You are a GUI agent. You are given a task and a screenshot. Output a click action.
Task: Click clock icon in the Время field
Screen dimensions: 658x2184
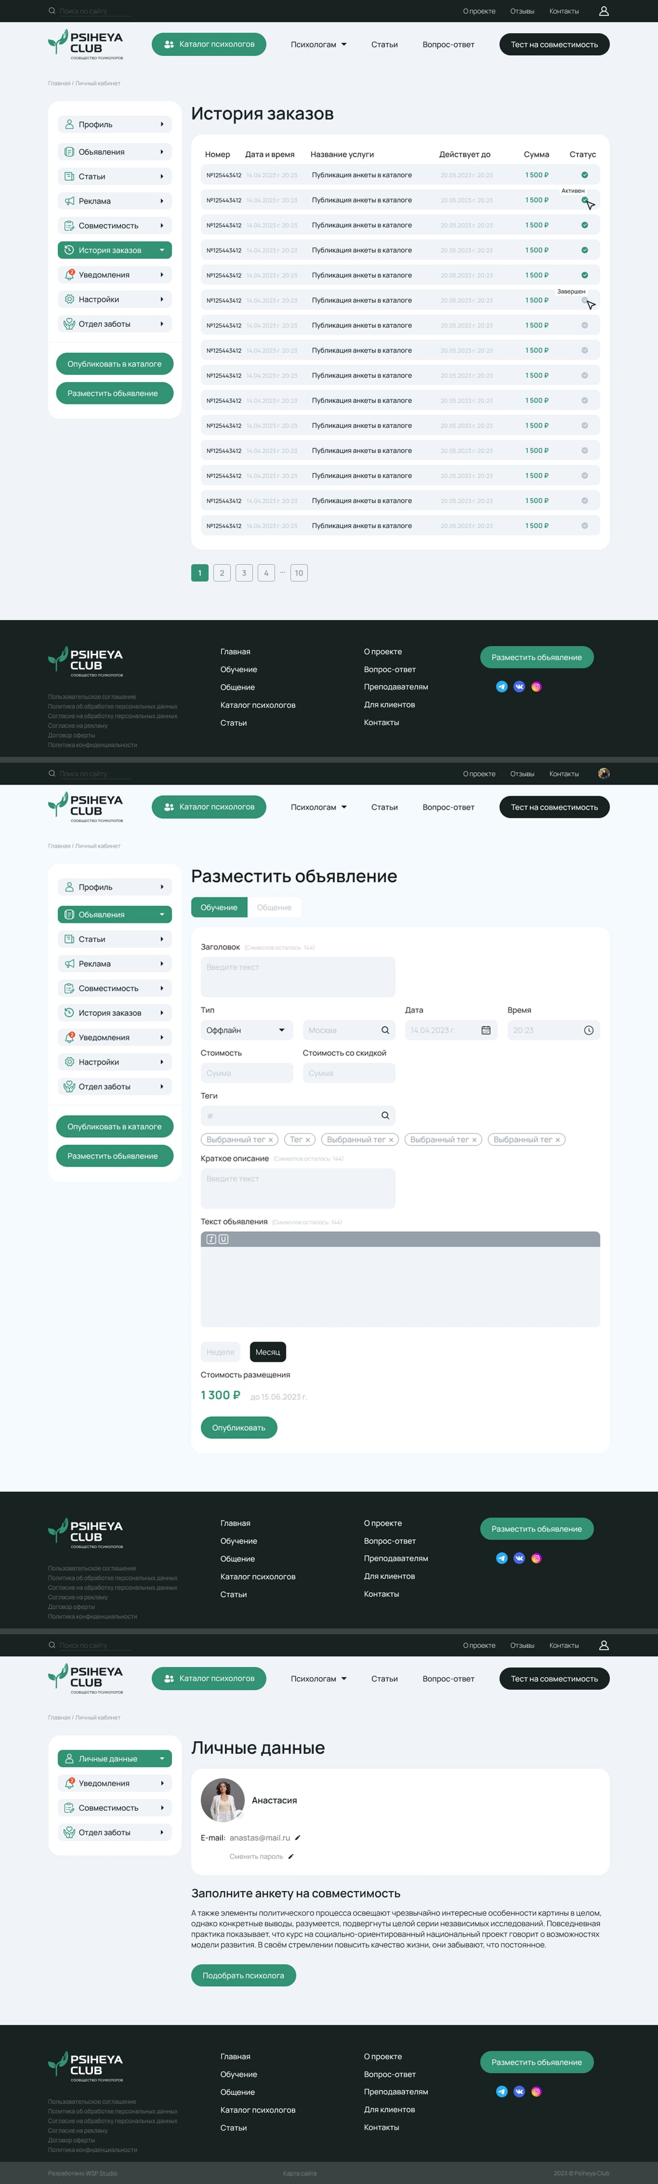(x=589, y=1030)
